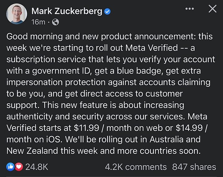
Task: Close the post with the X button
Action: point(212,9)
